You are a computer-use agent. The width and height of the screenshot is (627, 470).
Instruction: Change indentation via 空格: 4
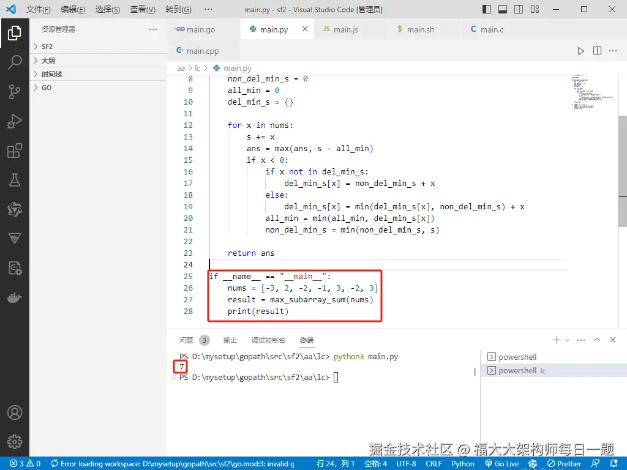tap(376, 464)
